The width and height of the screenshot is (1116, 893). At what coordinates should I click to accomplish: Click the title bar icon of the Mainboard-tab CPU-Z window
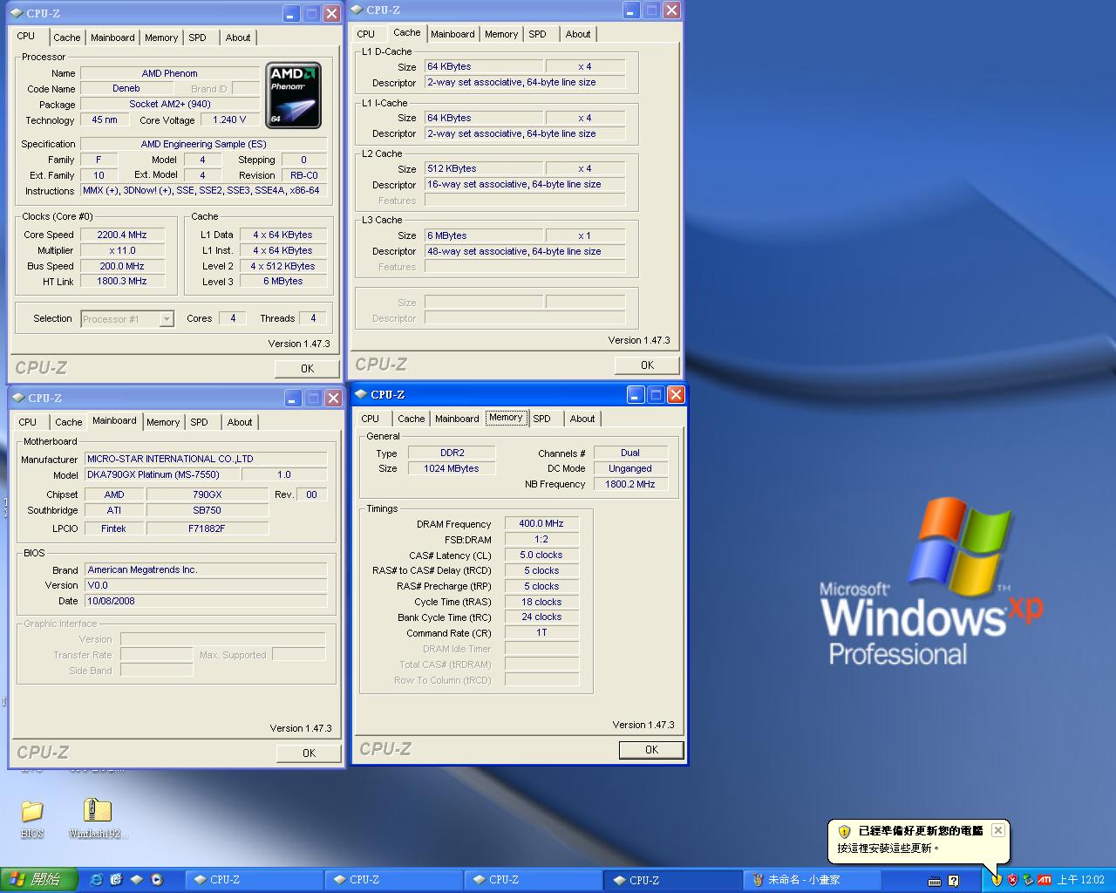(x=17, y=398)
